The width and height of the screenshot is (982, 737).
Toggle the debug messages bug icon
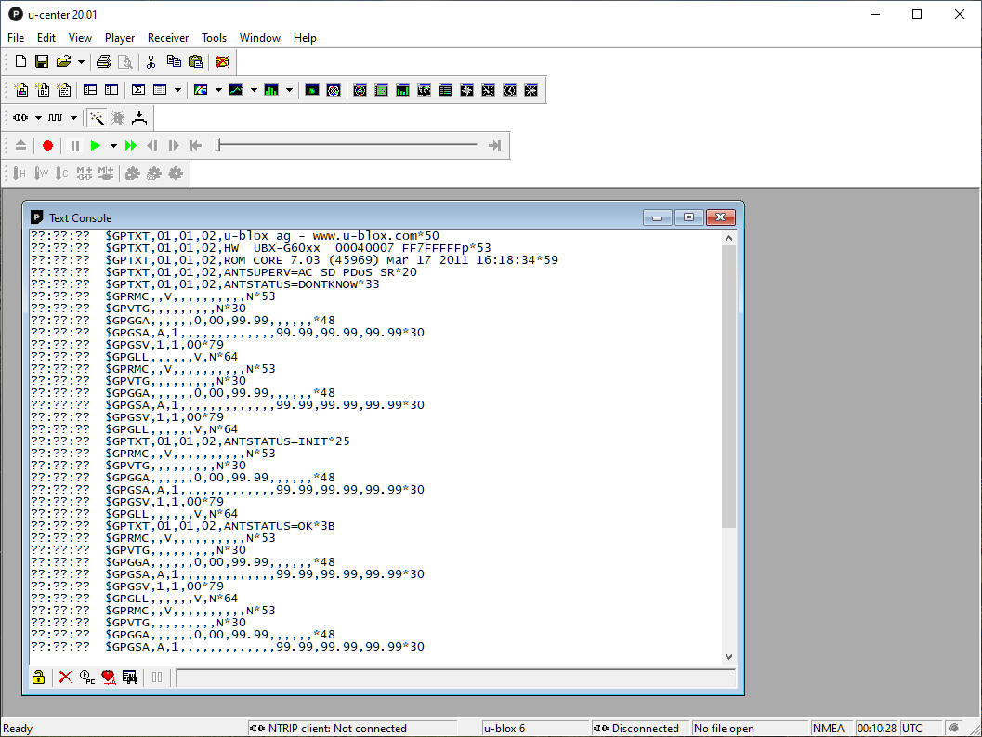click(x=118, y=117)
